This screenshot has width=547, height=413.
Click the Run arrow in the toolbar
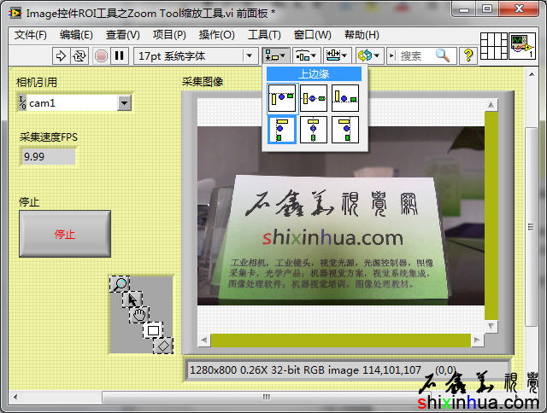[x=61, y=55]
